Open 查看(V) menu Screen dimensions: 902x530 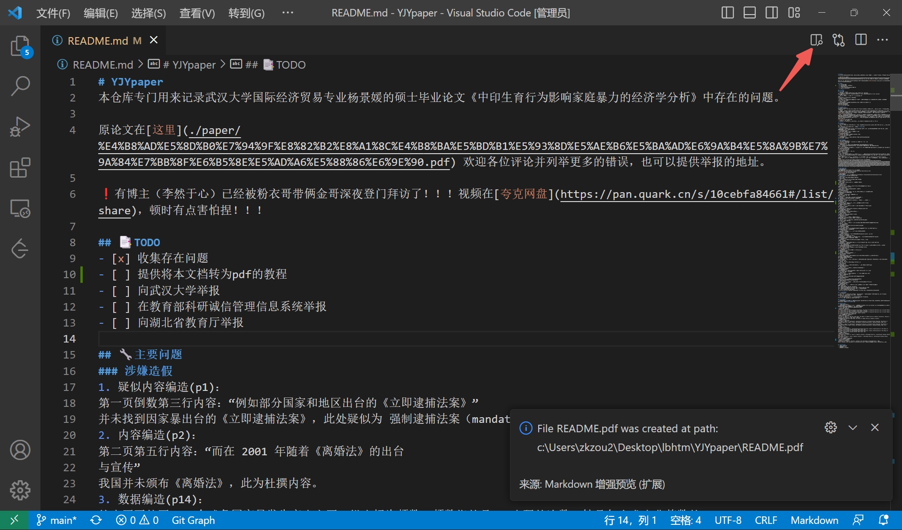tap(197, 13)
